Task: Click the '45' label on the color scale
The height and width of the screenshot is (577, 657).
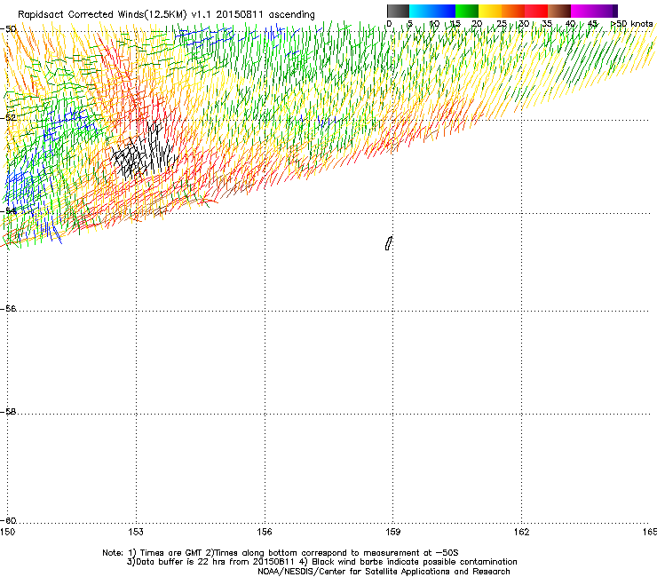Action: [592, 23]
